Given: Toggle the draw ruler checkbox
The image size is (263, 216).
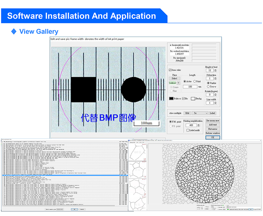Looking at the screenshot, I should click(170, 70).
